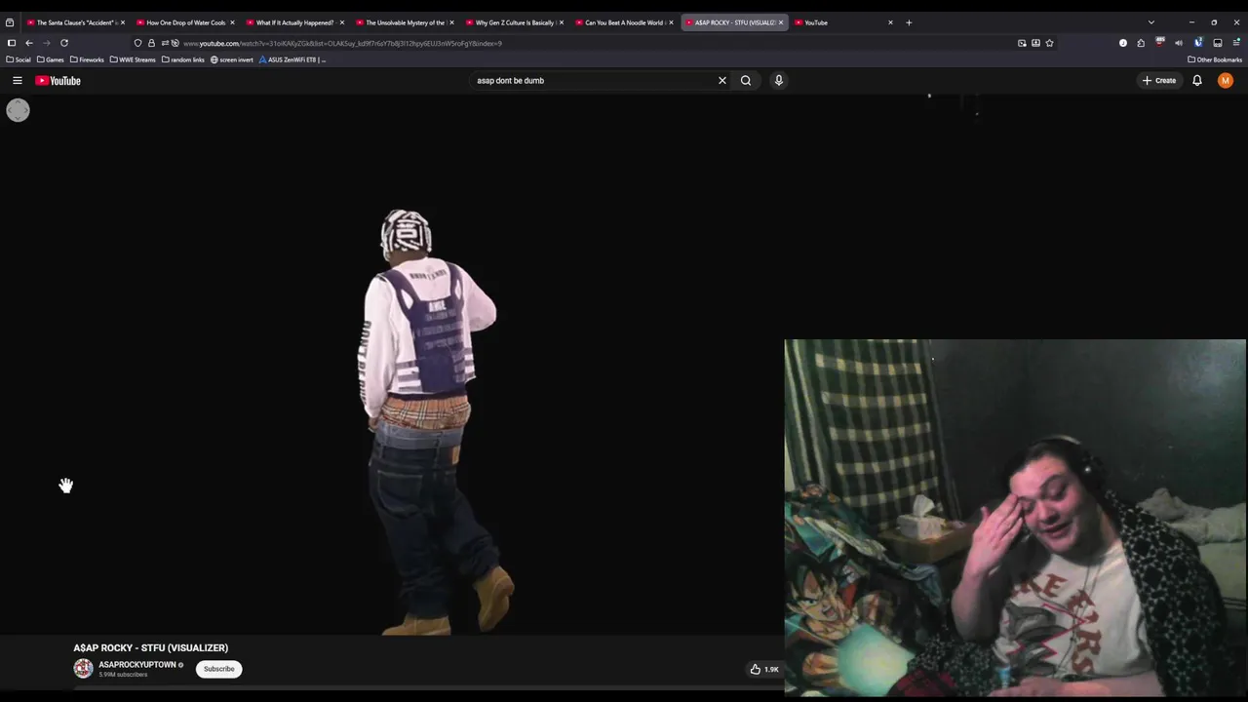
Task: Open the ASAPROCKYUPTOWN channel avatar
Action: tap(83, 669)
